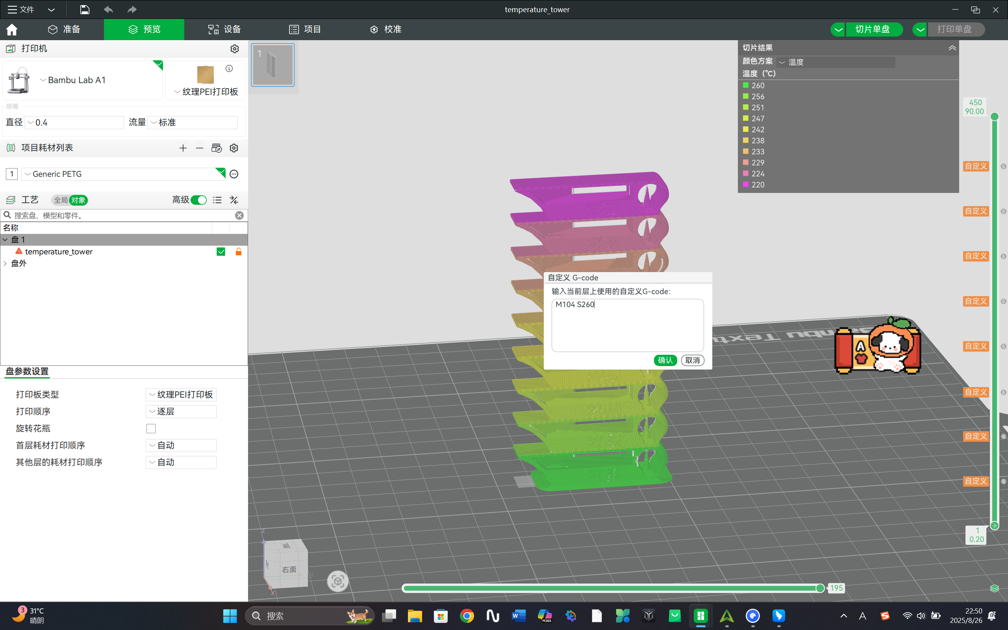Enable the spiral vase (旋转花瓶) checkbox
This screenshot has height=630, width=1008.
(x=151, y=428)
